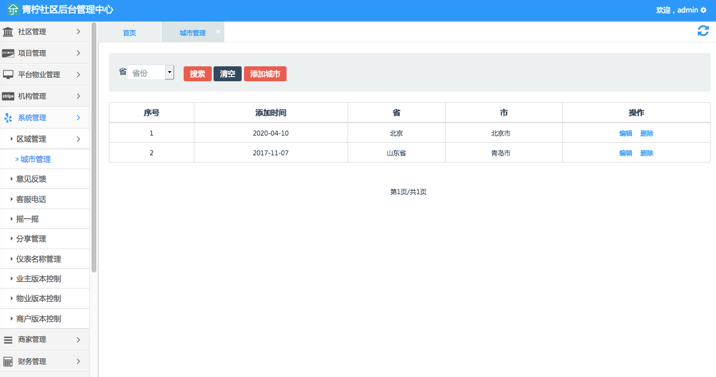The image size is (716, 377).
Task: Select the 城市管理 tab
Action: click(192, 33)
